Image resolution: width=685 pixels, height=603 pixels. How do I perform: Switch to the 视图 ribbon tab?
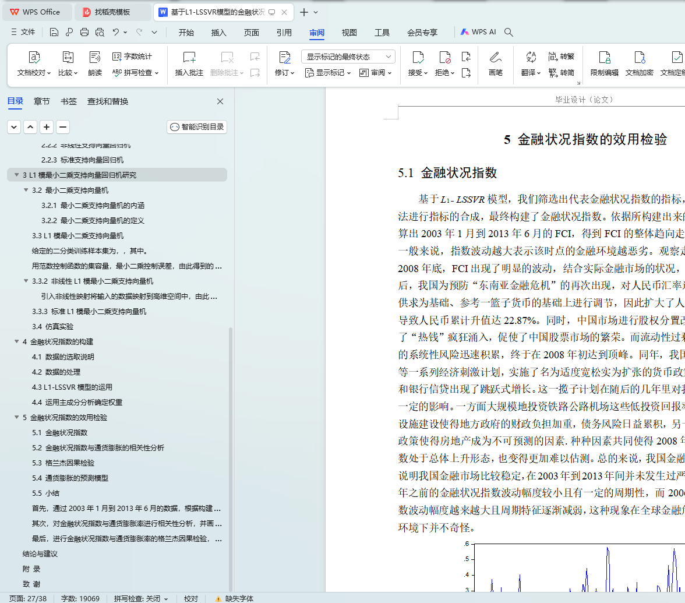[349, 33]
